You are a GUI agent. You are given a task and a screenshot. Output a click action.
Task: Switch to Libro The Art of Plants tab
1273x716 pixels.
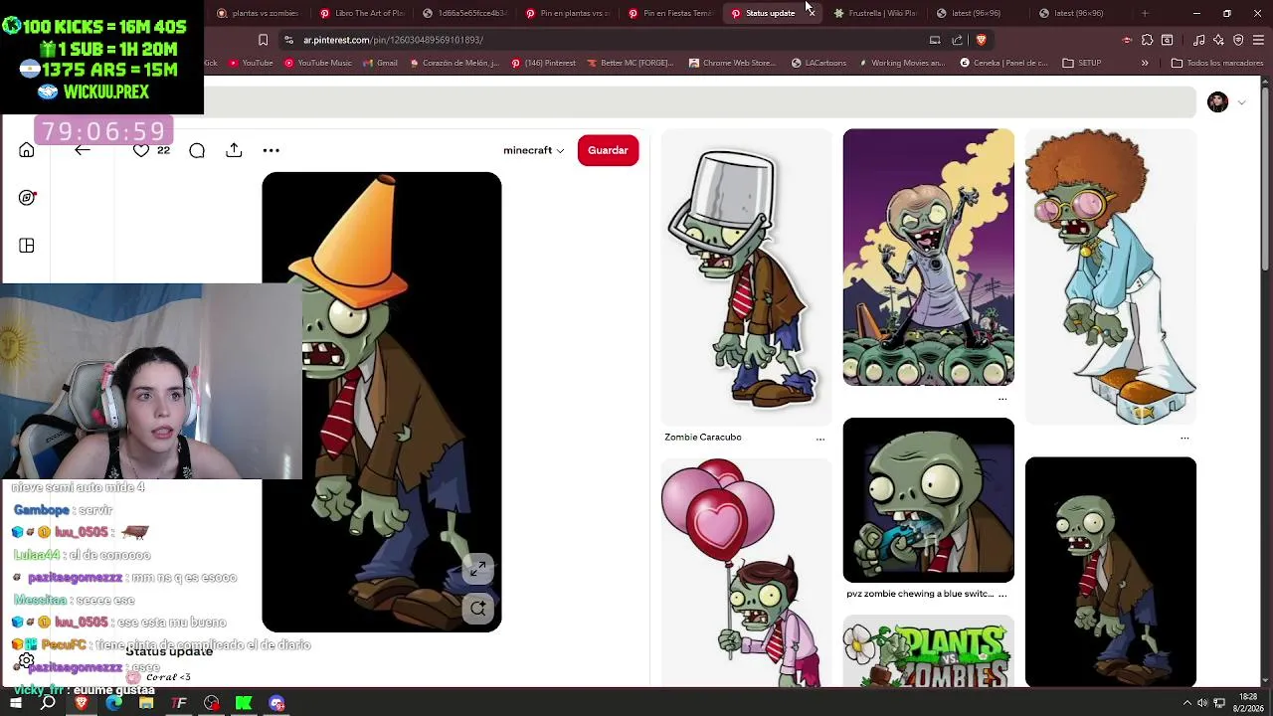pos(362,13)
